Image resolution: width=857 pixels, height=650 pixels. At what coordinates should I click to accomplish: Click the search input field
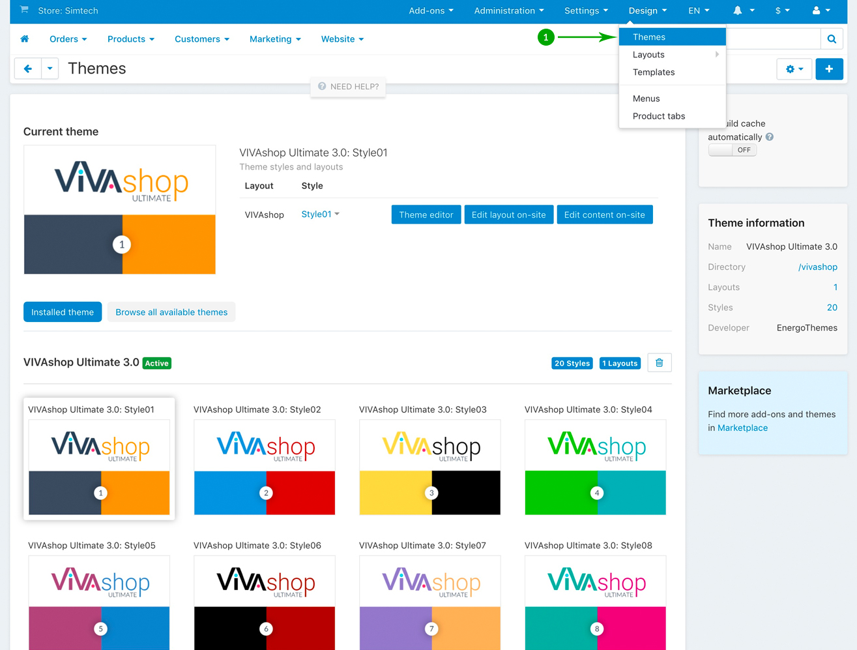[x=773, y=39]
